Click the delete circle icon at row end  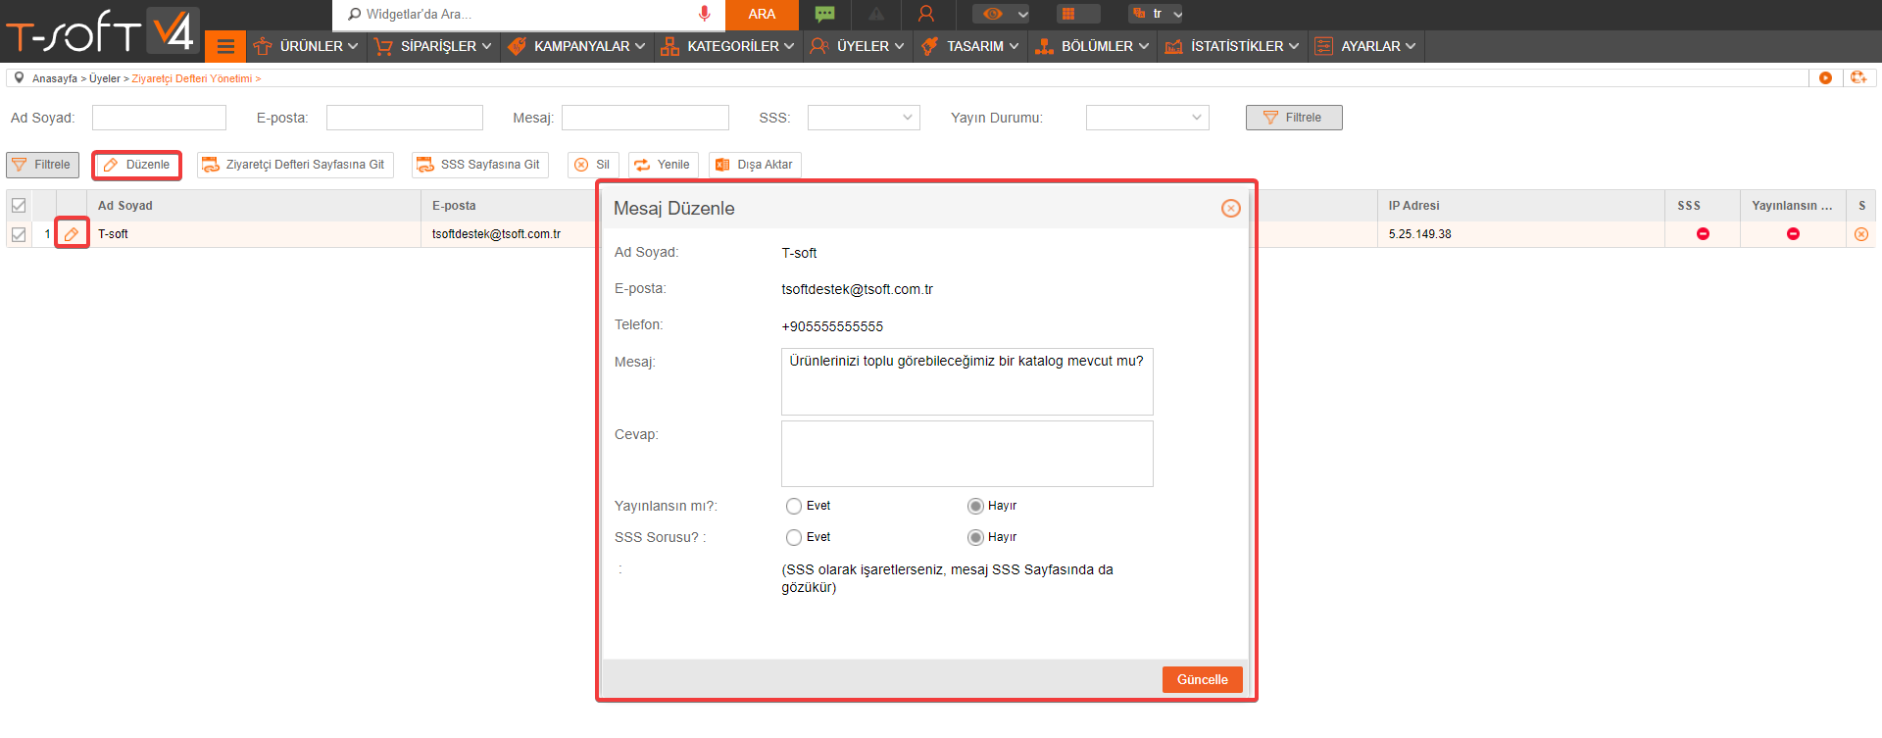point(1861,233)
